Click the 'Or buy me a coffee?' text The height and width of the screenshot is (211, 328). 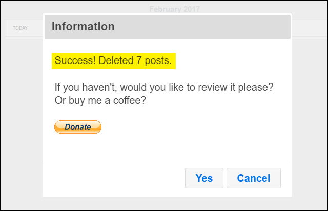point(100,100)
